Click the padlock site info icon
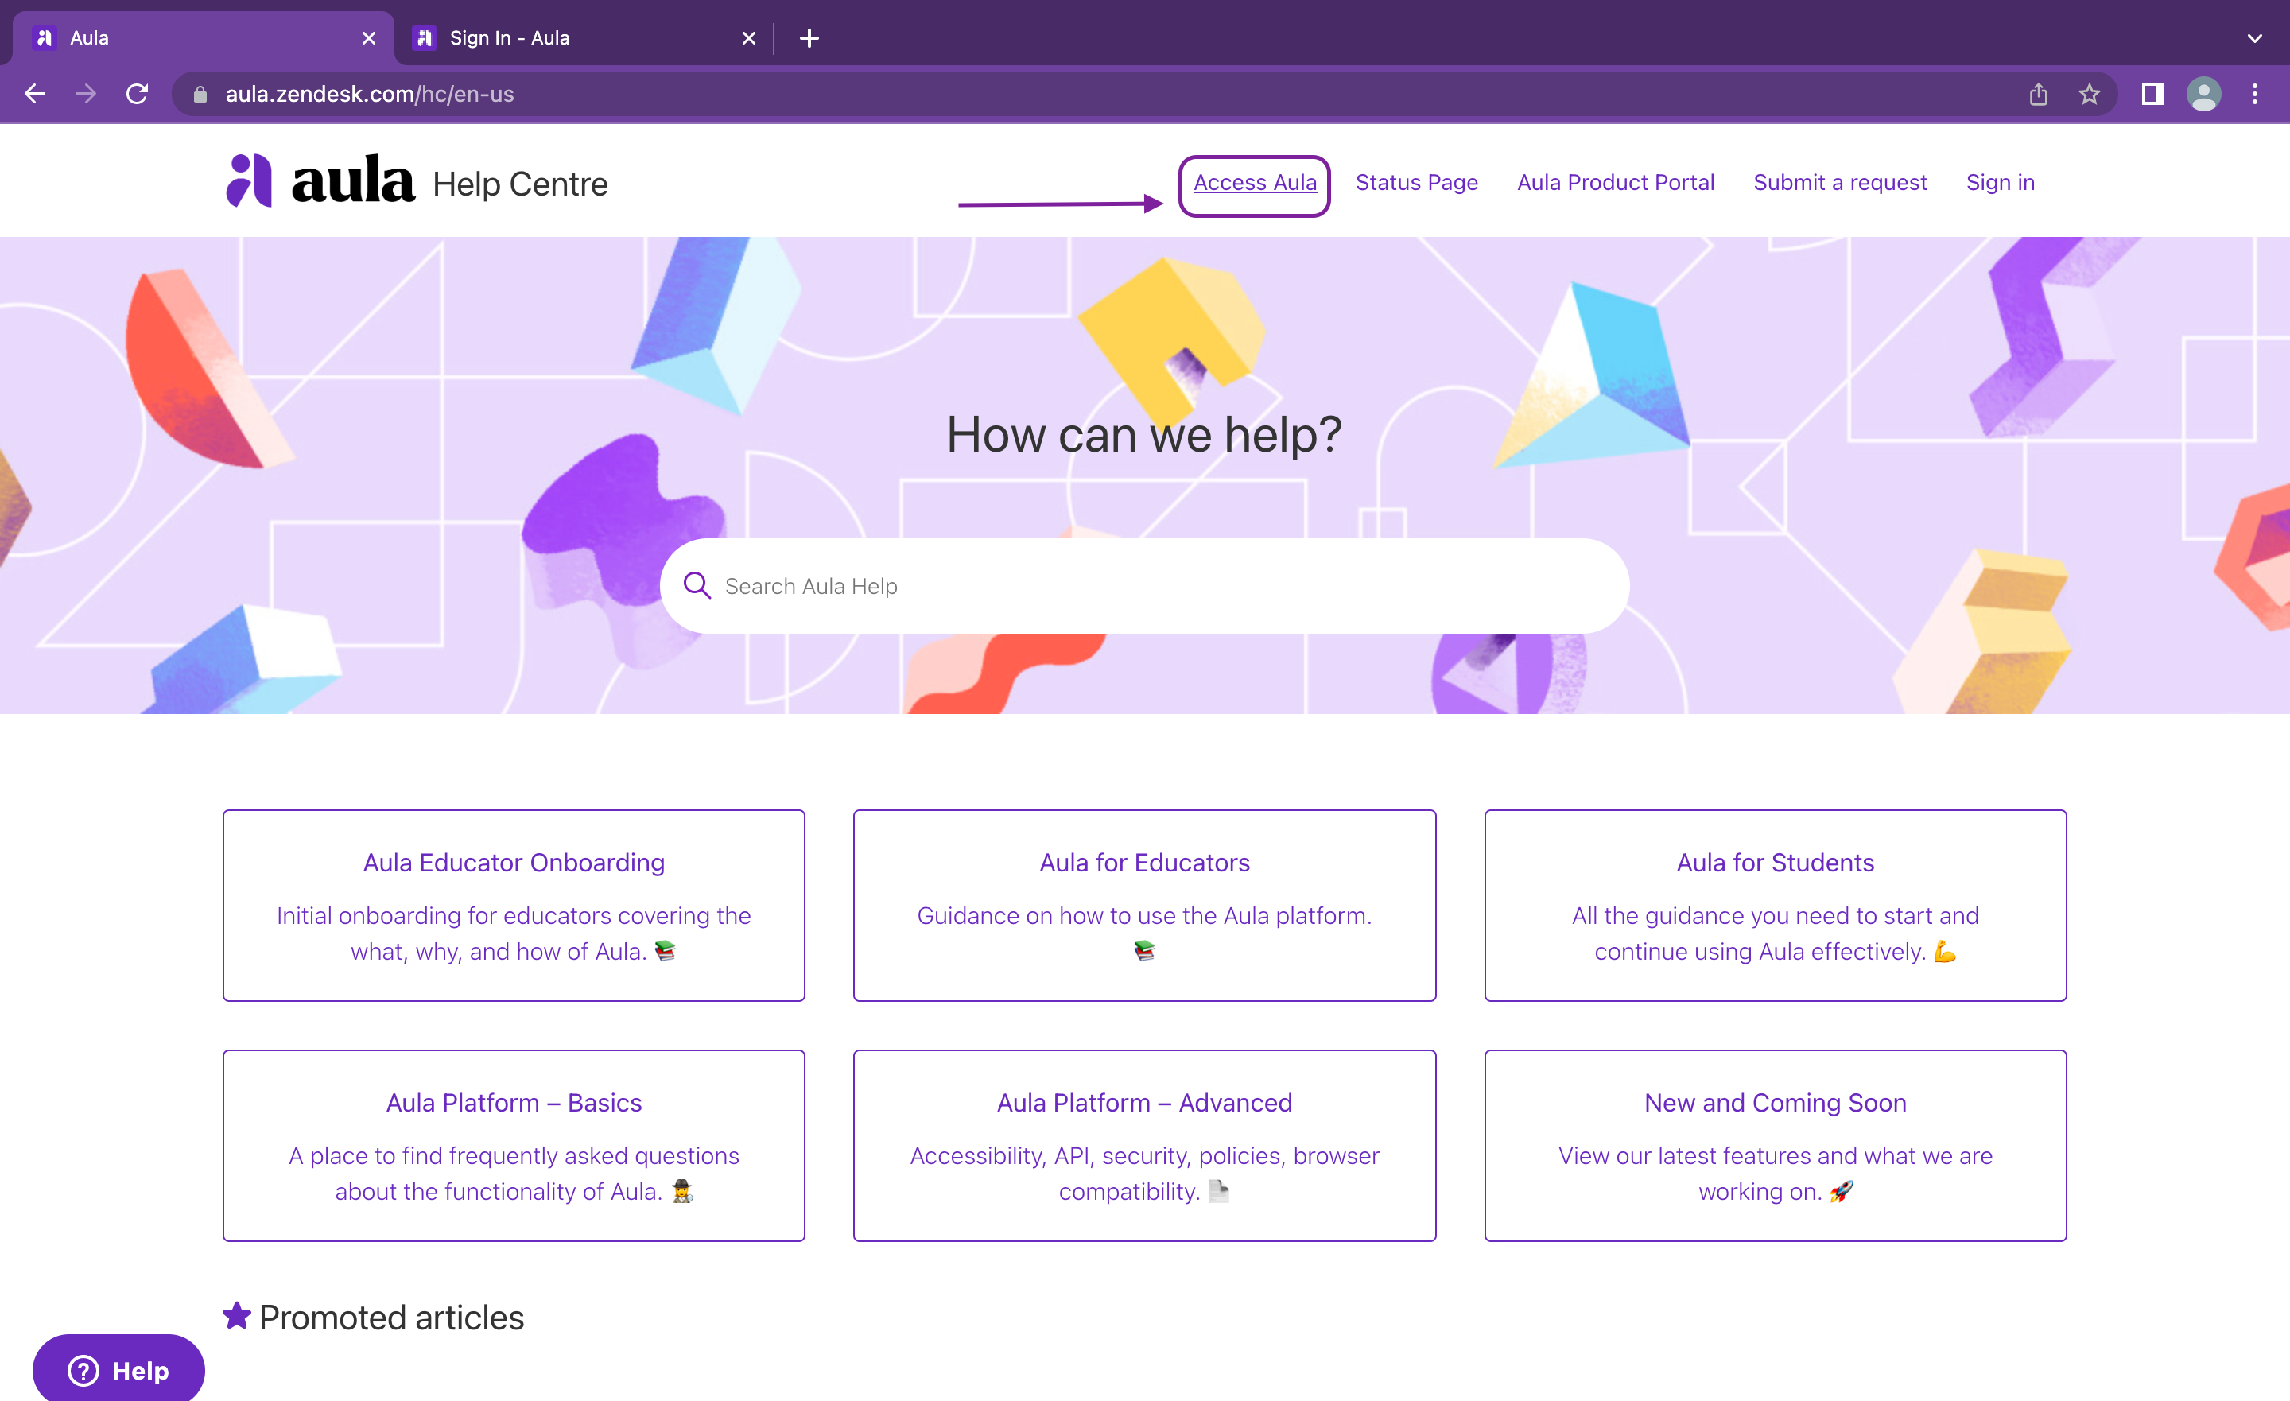This screenshot has height=1401, width=2290. tap(200, 94)
